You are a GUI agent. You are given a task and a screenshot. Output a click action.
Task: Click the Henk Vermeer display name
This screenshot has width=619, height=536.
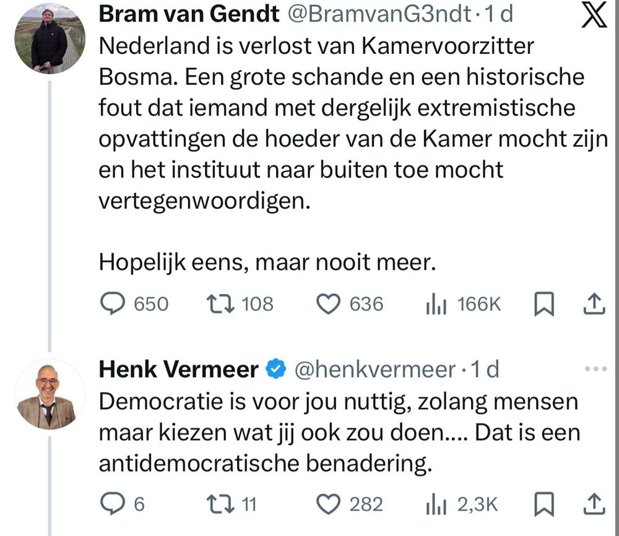178,370
